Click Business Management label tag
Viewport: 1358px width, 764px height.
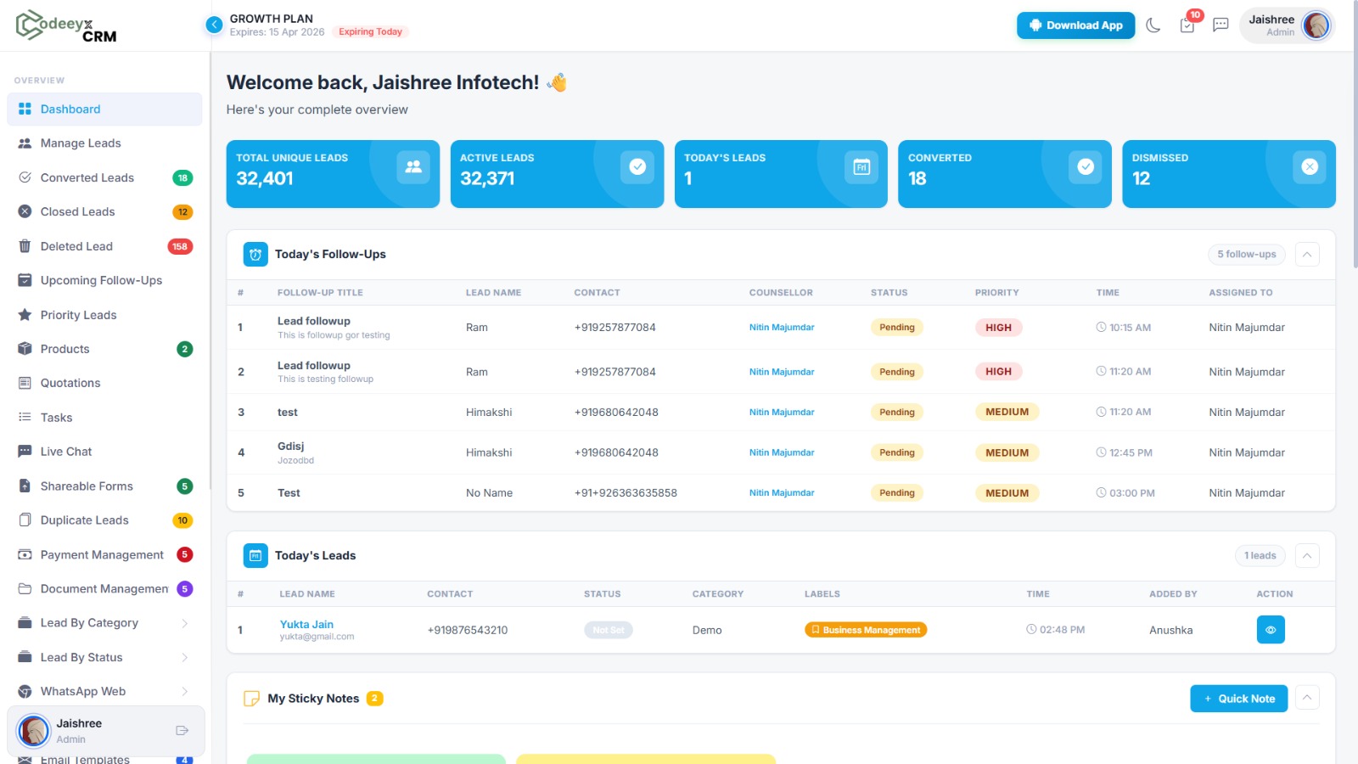tap(866, 630)
